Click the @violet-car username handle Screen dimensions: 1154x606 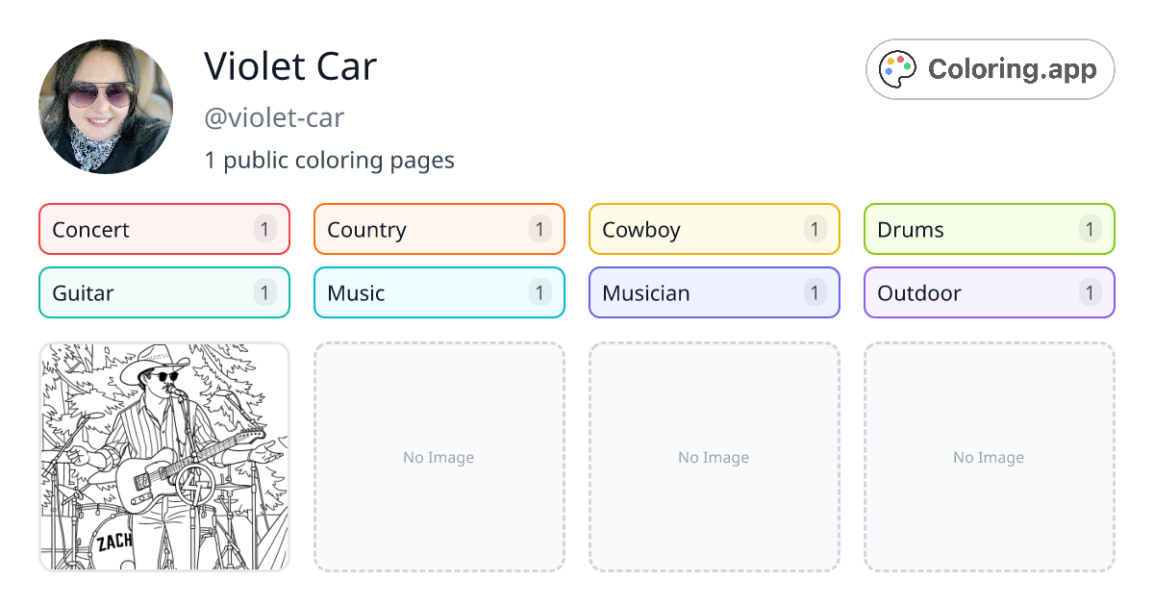(274, 117)
